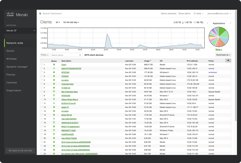The width and height of the screenshot is (241, 163).
Task: Click status icon for MHQ-PRI-SF row
Action: 54,115
